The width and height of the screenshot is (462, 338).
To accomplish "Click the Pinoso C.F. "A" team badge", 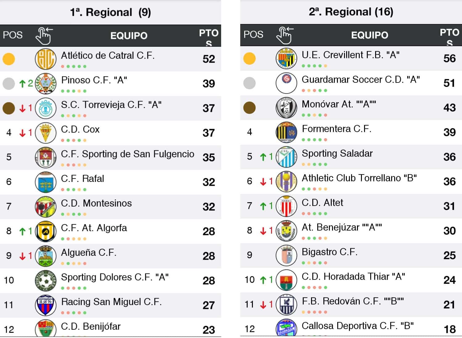I will (46, 83).
